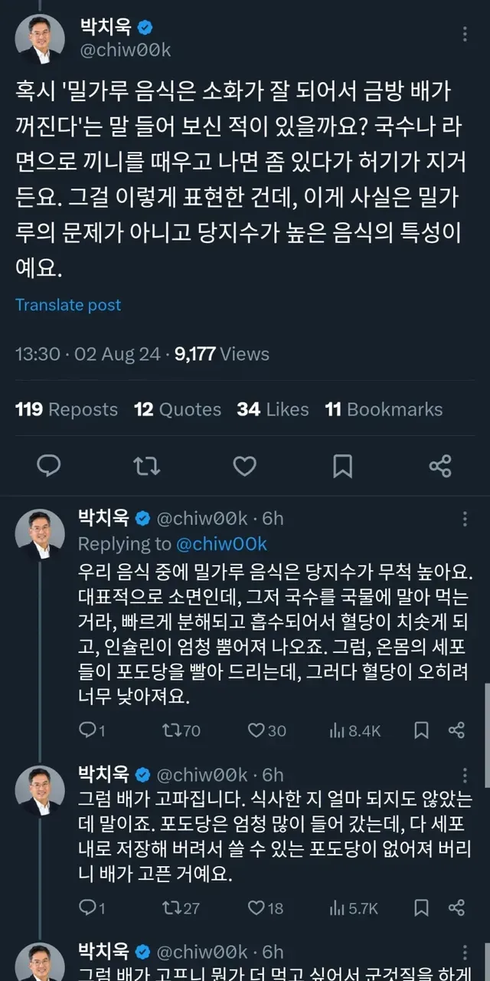Bookmark the main post
490x981 pixels.
342,465
